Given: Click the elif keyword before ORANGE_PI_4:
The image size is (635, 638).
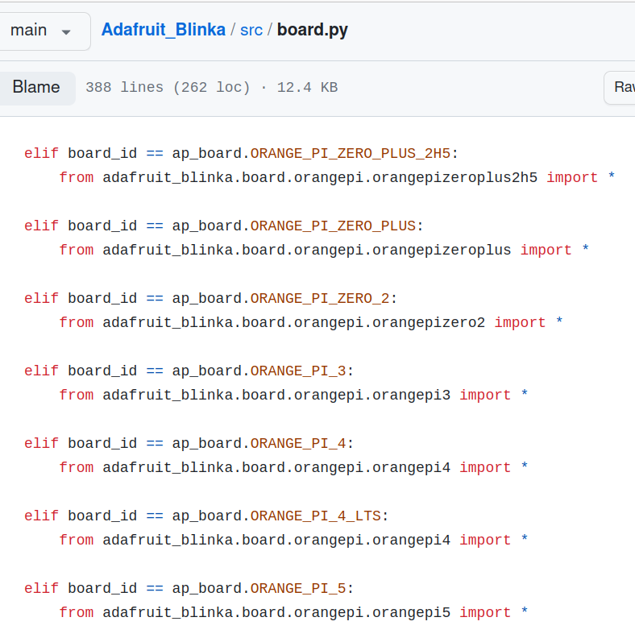Looking at the screenshot, I should 41,443.
